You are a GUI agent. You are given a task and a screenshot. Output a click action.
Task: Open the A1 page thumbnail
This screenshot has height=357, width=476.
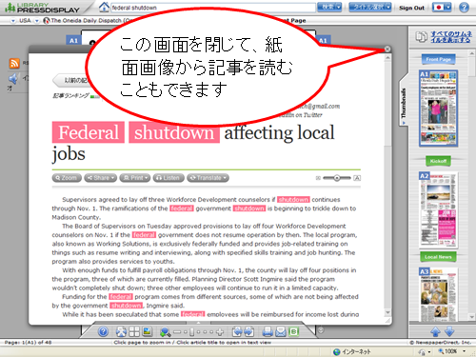point(438,109)
